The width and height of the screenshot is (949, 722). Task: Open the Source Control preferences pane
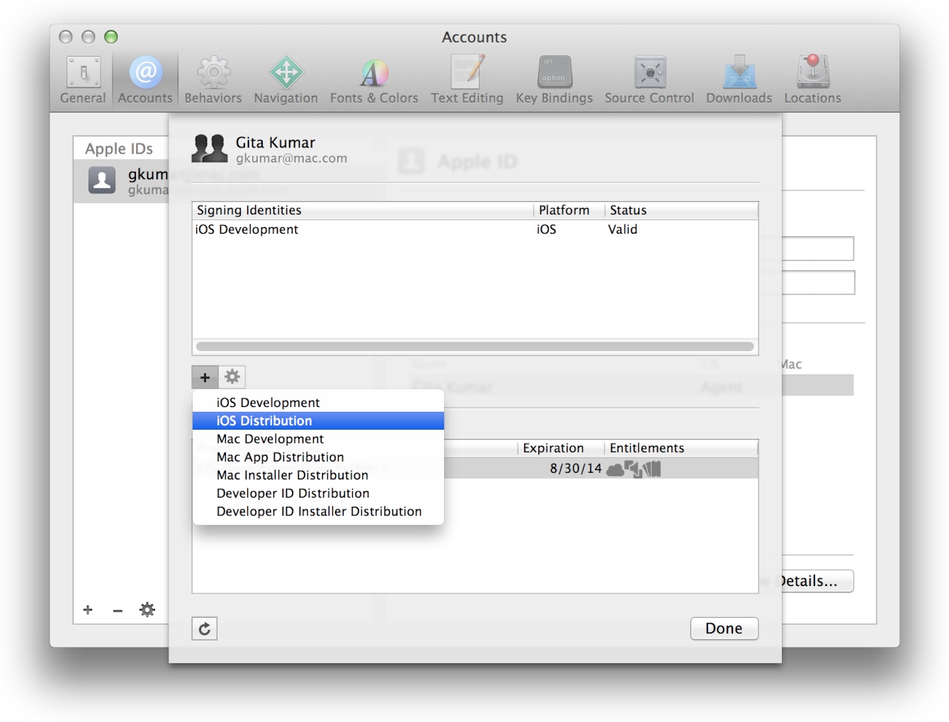click(x=649, y=81)
